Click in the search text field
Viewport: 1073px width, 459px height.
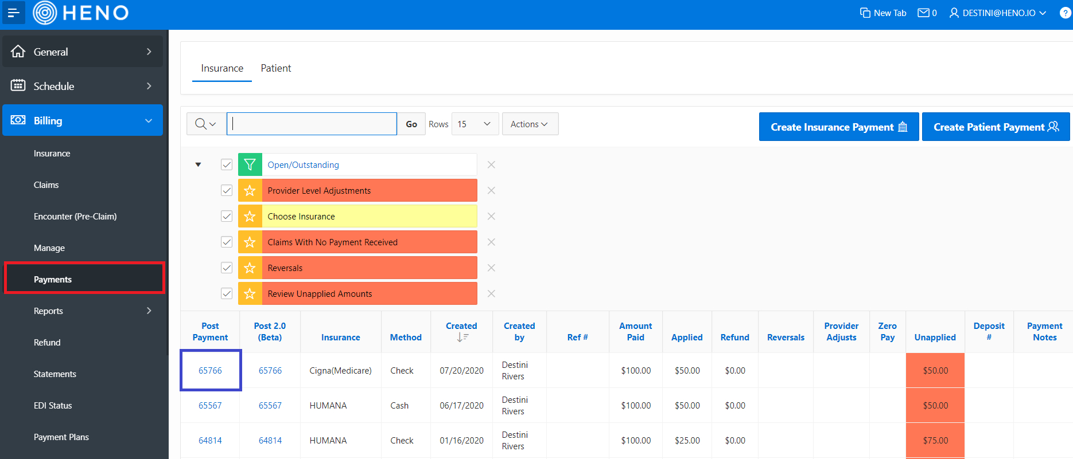point(312,124)
